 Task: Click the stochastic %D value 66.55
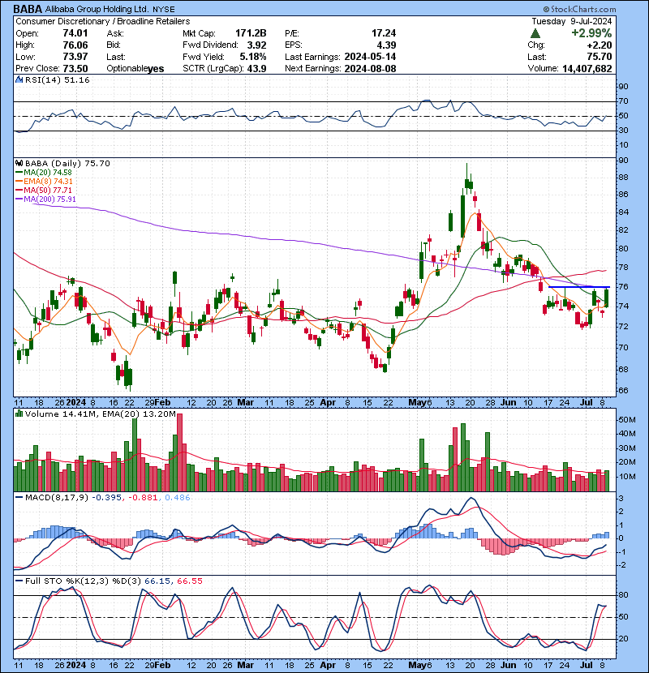click(189, 581)
